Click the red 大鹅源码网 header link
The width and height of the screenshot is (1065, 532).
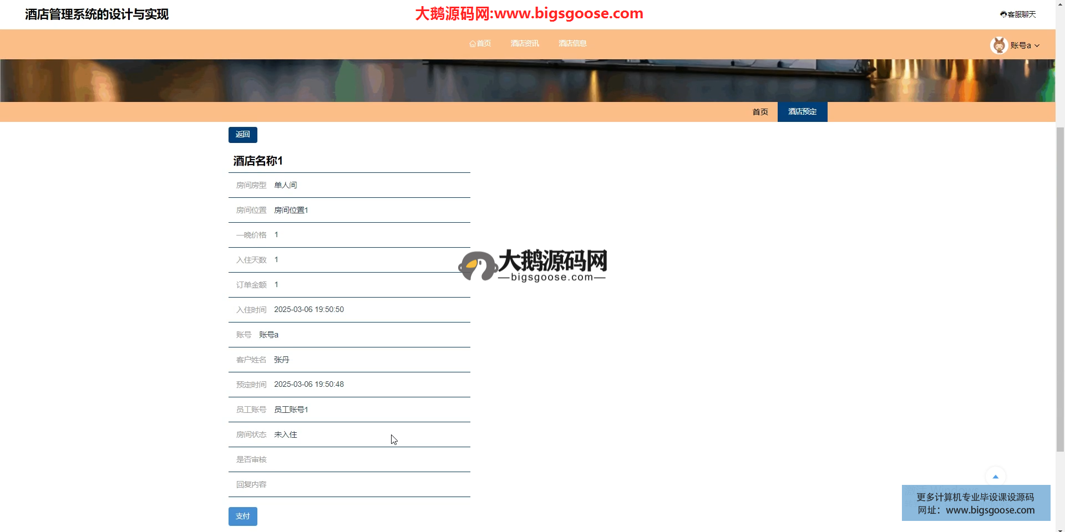click(529, 13)
